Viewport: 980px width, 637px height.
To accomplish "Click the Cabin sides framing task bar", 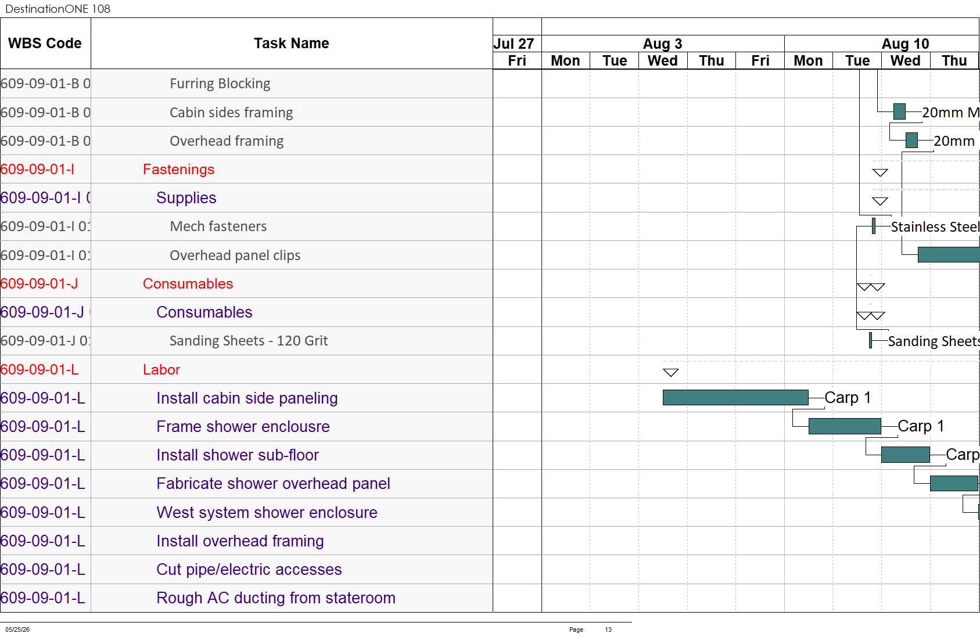I will tap(899, 111).
